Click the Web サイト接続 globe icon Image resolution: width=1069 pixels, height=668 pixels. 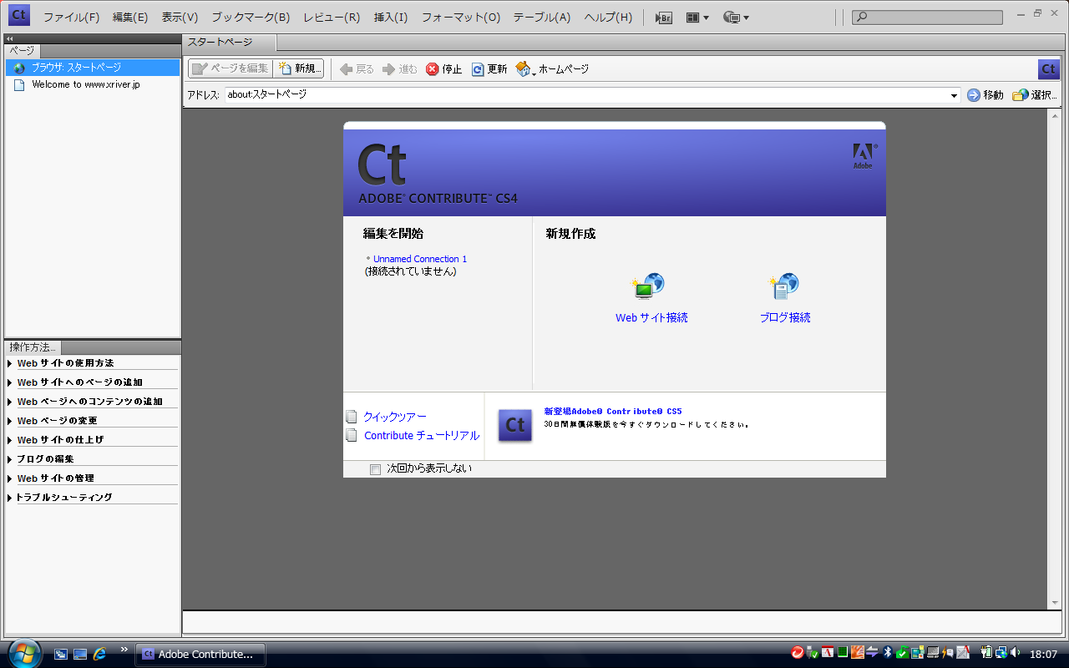pos(649,287)
